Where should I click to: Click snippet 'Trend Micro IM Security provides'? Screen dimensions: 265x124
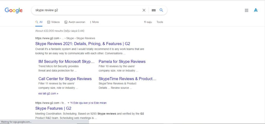point(58,66)
